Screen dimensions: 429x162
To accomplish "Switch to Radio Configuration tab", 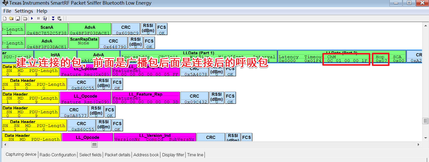I will pos(58,155).
